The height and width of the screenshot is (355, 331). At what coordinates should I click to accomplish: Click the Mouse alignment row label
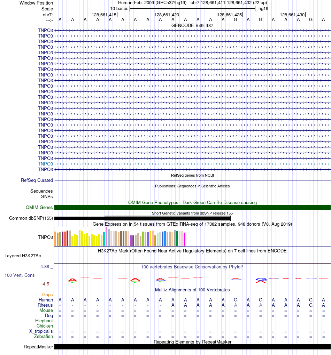[x=46, y=310]
